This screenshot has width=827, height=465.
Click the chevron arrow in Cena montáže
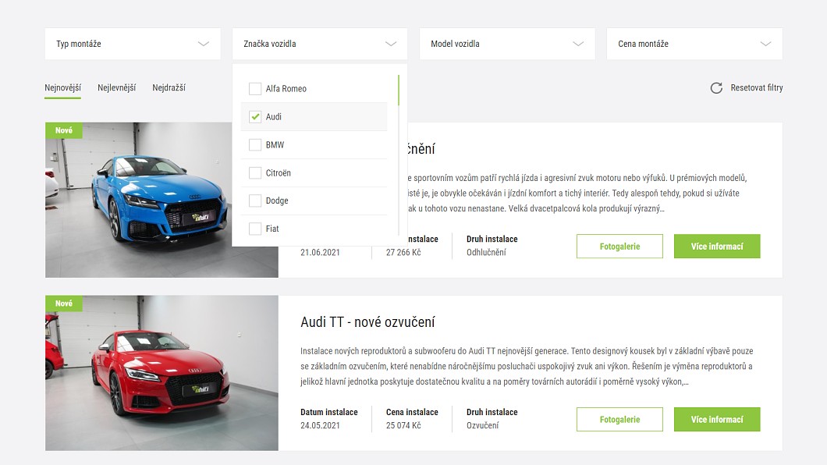click(765, 44)
